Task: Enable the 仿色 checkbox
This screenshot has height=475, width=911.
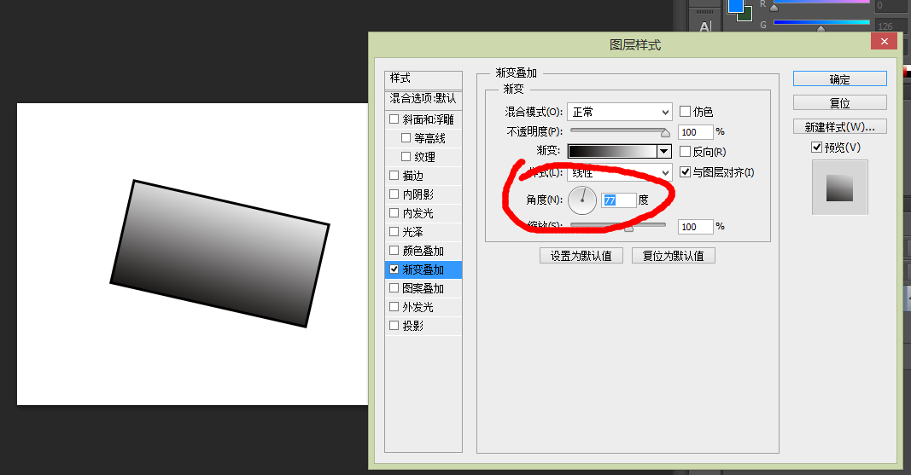Action: coord(685,112)
